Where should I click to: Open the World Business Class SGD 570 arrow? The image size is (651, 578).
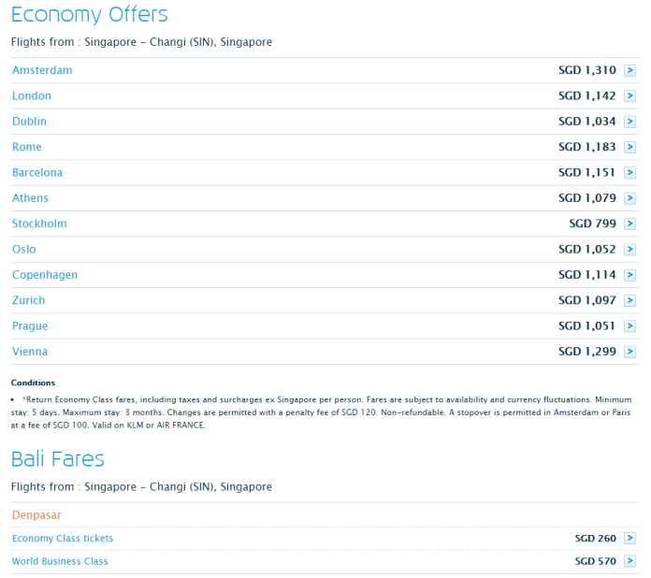[629, 561]
